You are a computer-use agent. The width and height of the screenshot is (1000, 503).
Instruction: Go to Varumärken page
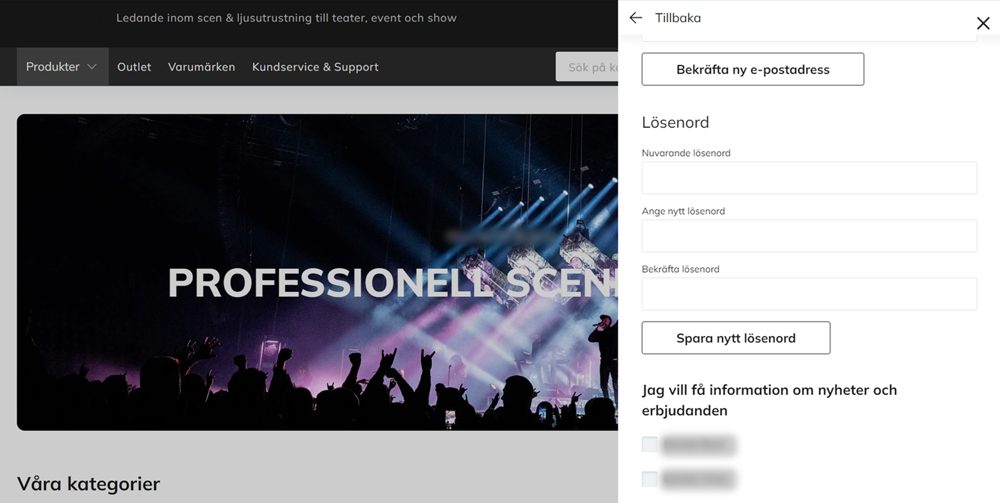(201, 67)
